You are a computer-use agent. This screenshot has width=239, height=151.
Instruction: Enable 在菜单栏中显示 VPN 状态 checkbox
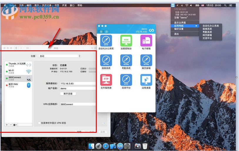click(x=39, y=123)
